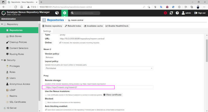Toggle the Blocked outbound connections checkbox
Viewport: 208px width, 112px height.
(x=46, y=102)
